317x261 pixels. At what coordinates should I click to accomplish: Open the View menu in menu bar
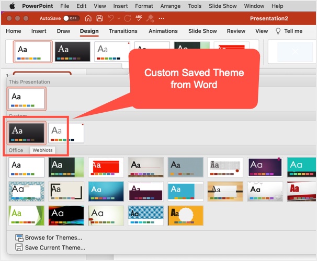coord(100,6)
